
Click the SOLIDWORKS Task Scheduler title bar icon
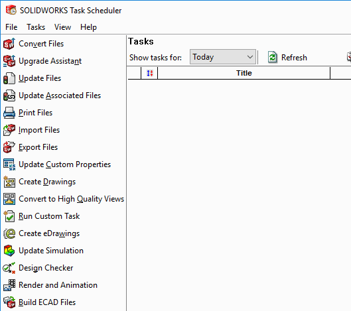point(11,10)
